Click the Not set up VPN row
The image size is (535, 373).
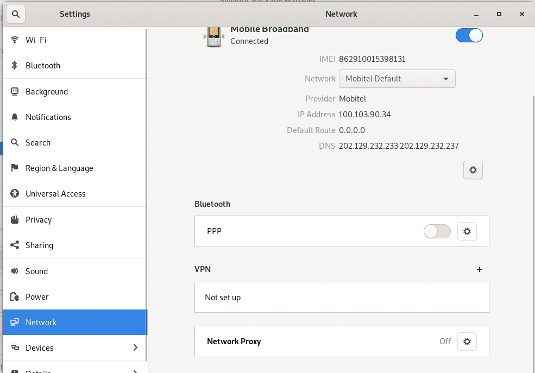click(x=342, y=298)
